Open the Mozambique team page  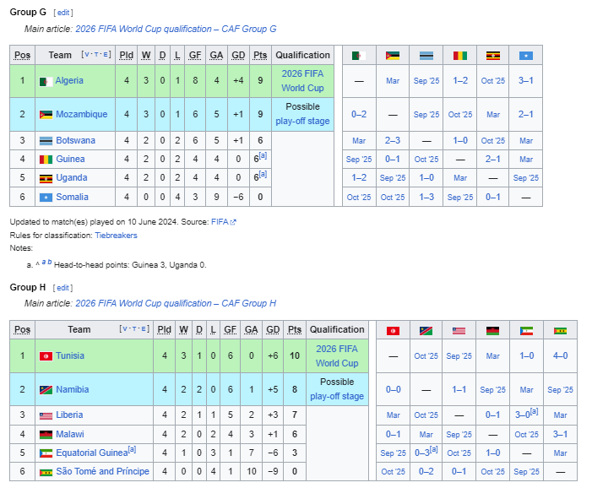[82, 114]
